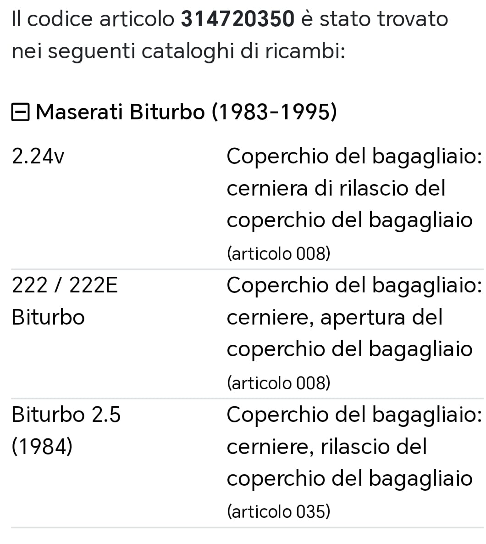Screen dimensions: 486x544
Task: Select the bold article code 314720350
Action: click(x=237, y=18)
